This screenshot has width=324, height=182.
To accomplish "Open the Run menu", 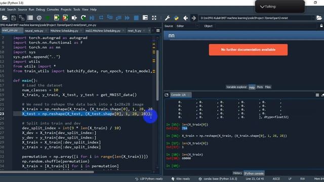I will [x=31, y=10].
